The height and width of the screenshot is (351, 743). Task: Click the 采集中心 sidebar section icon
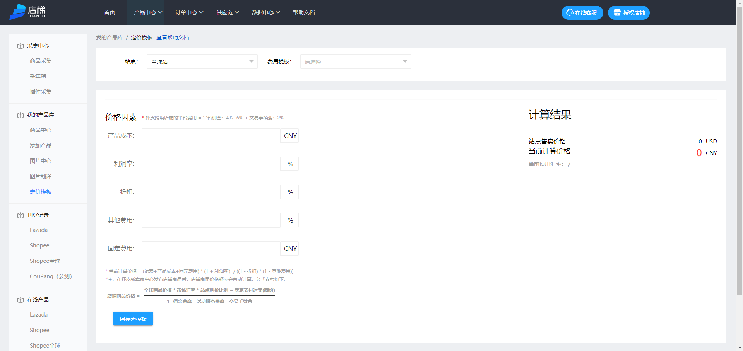(x=20, y=46)
